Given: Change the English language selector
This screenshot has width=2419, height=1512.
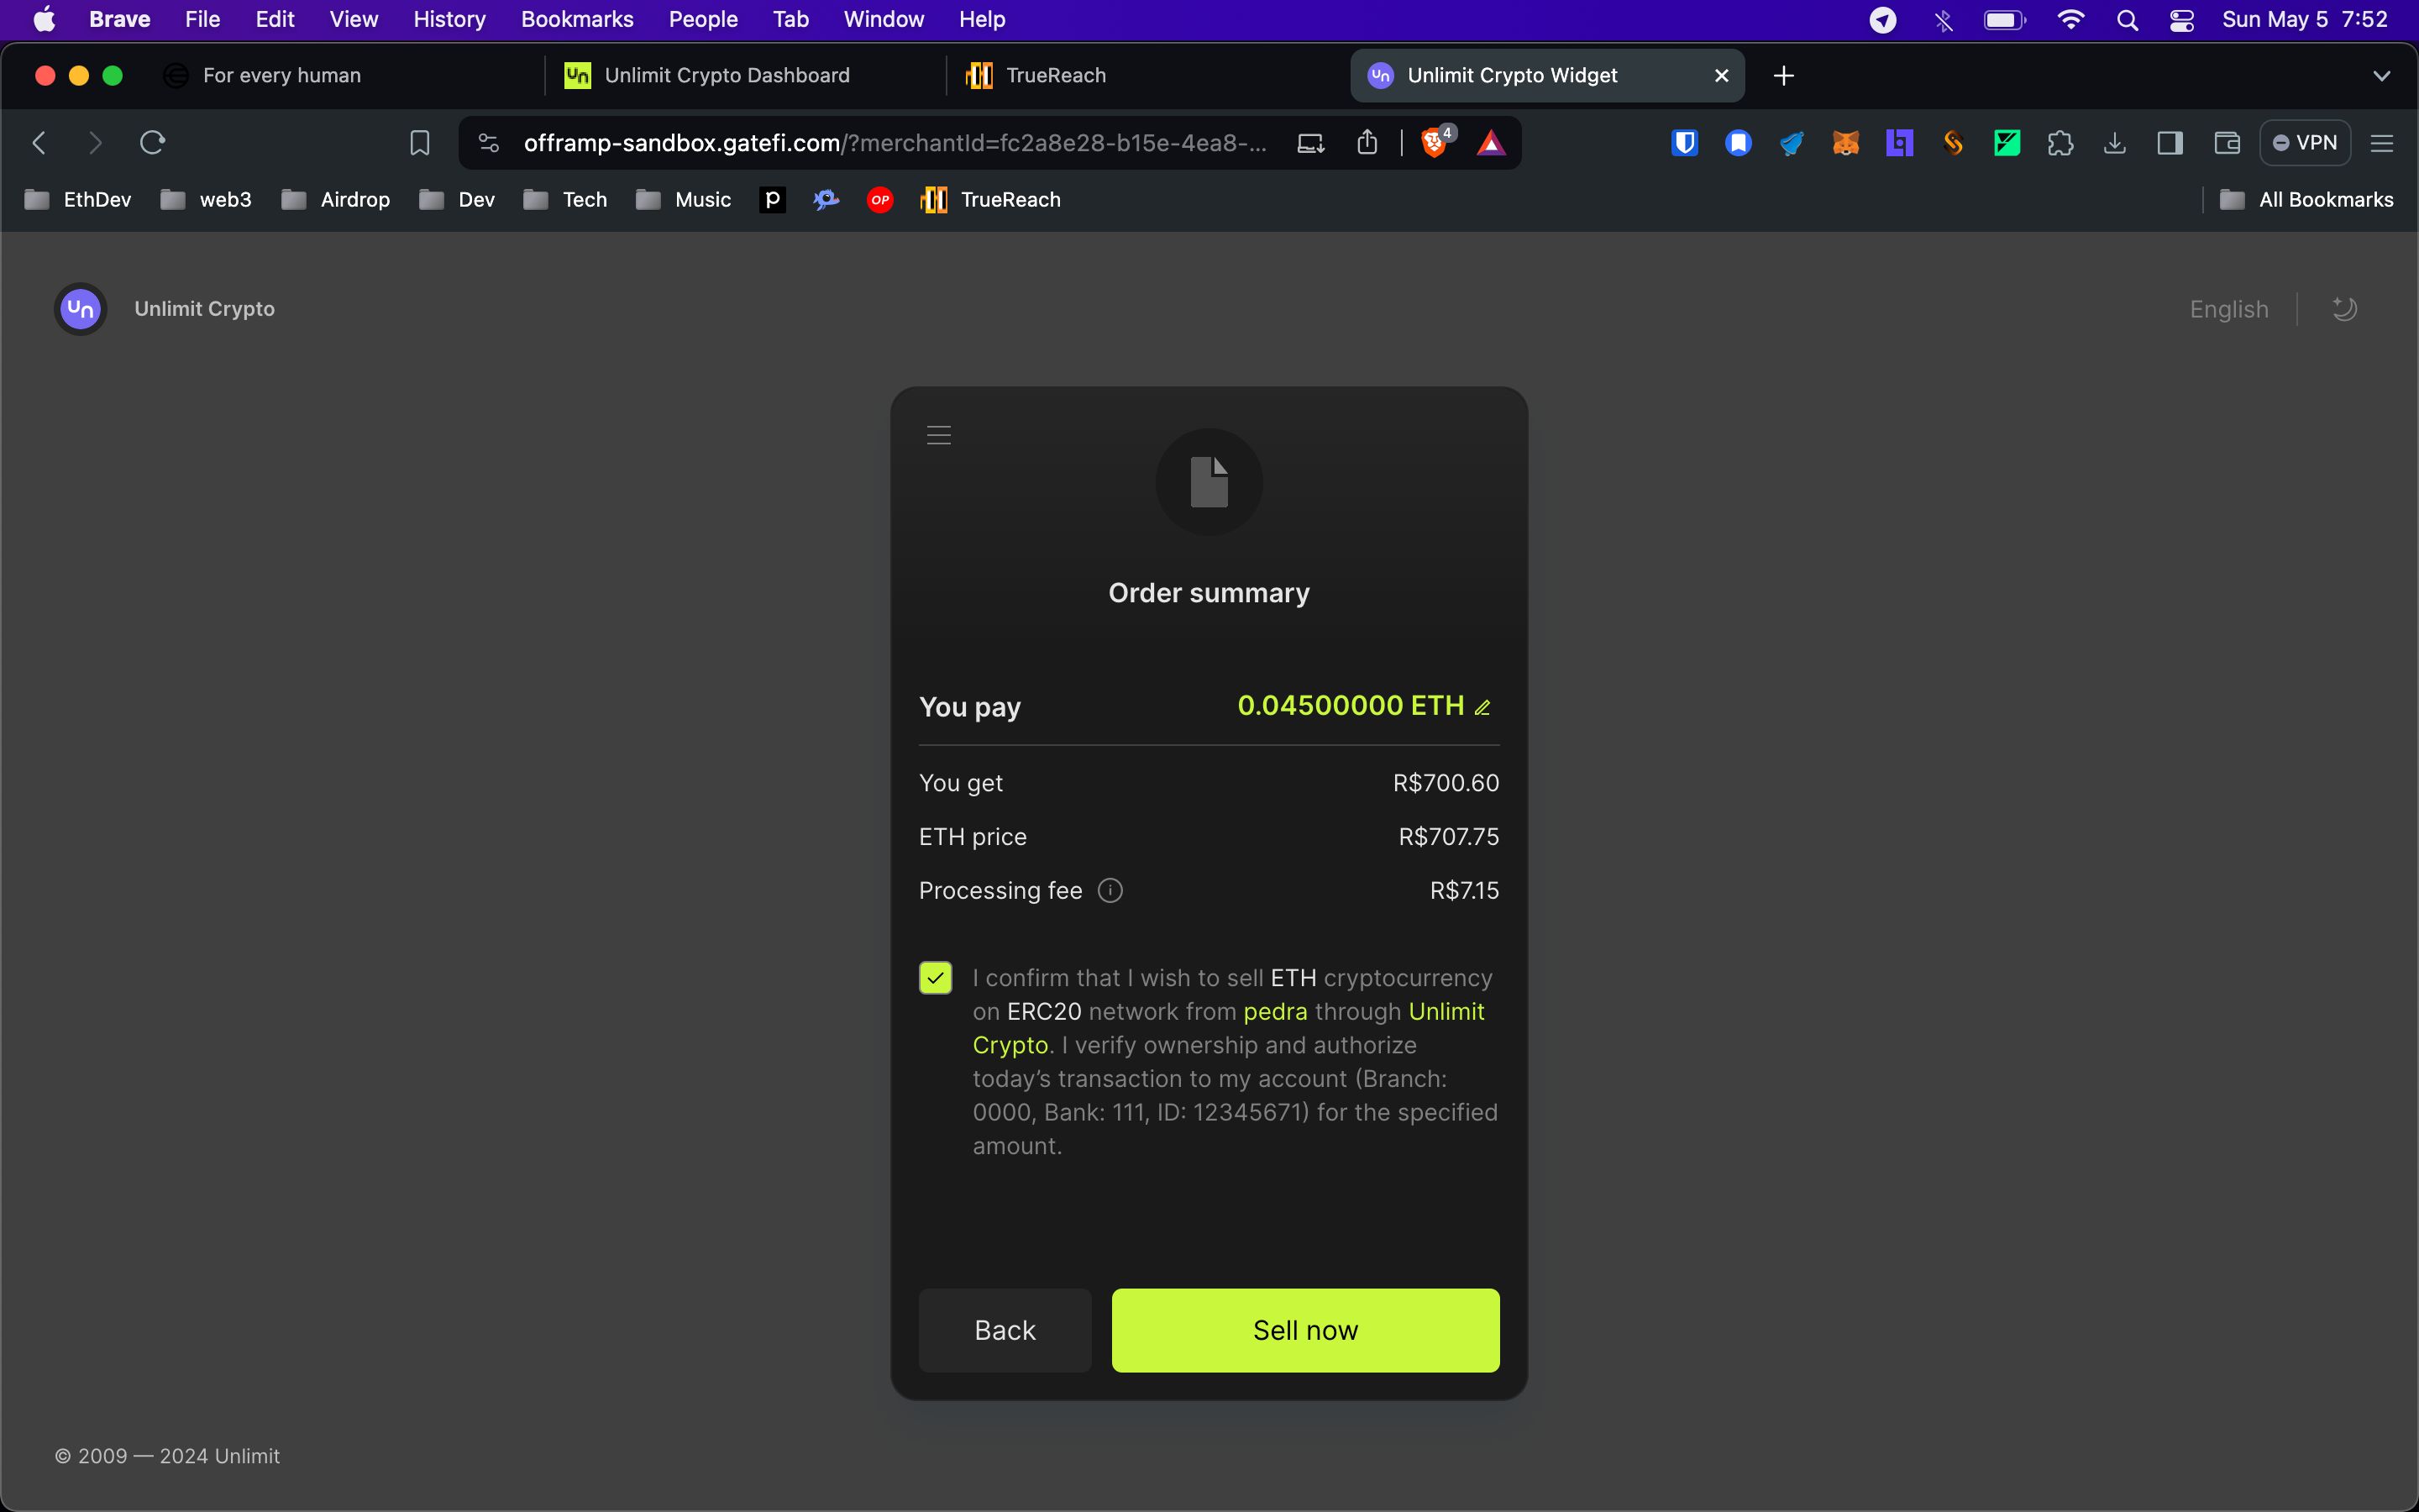Looking at the screenshot, I should point(2228,309).
